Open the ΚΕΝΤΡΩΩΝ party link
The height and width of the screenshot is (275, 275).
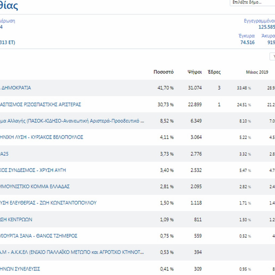(16, 220)
